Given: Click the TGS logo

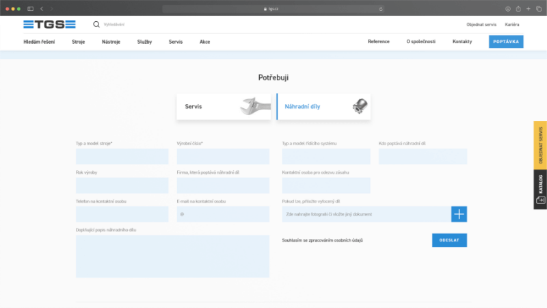Looking at the screenshot, I should point(49,24).
